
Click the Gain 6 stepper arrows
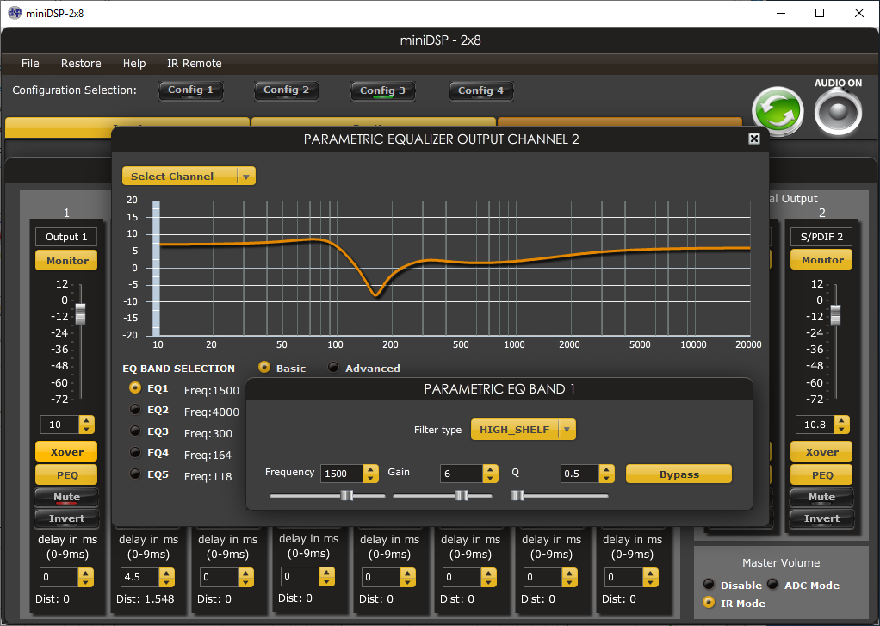point(490,474)
